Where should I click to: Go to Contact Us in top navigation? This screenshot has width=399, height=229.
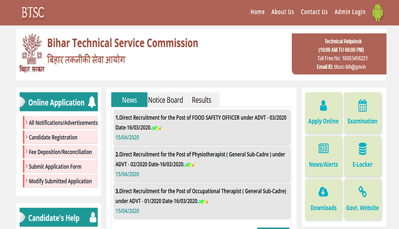tap(314, 12)
